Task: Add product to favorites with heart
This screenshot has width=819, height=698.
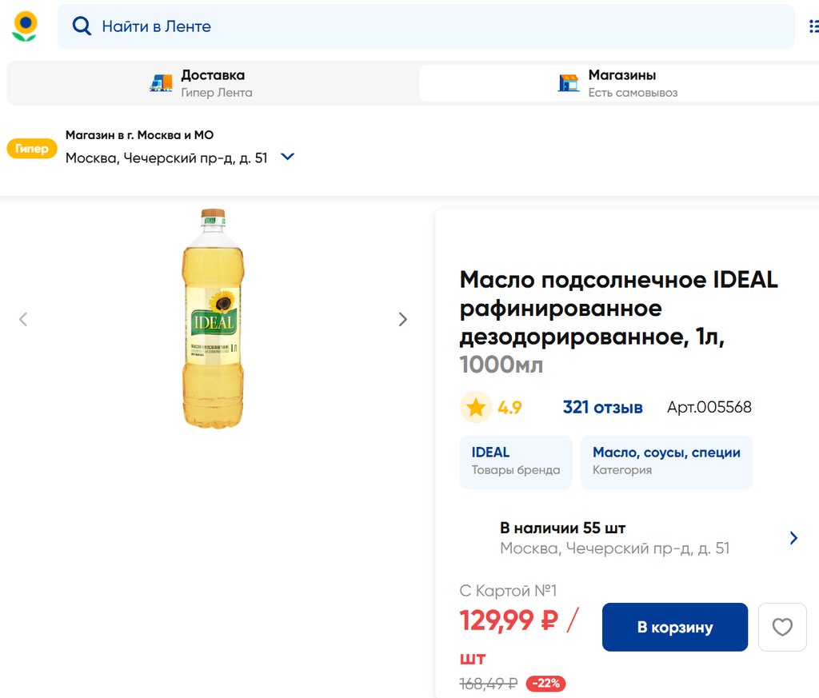Action: coord(782,628)
